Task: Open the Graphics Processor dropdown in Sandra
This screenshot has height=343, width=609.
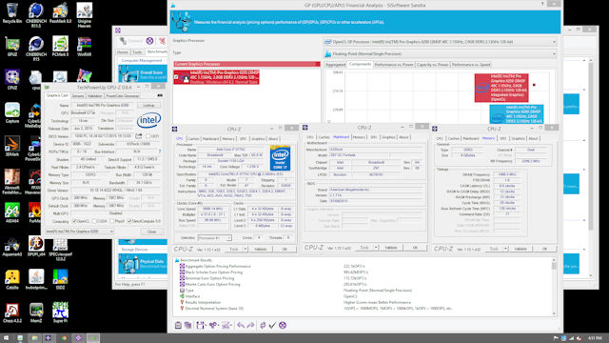Action: pos(440,42)
